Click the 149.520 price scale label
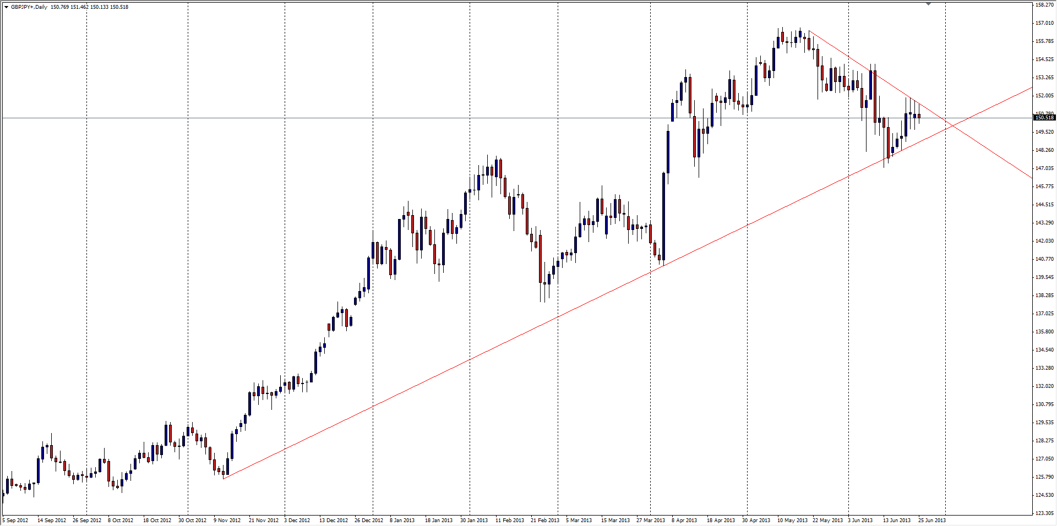 tap(1044, 132)
